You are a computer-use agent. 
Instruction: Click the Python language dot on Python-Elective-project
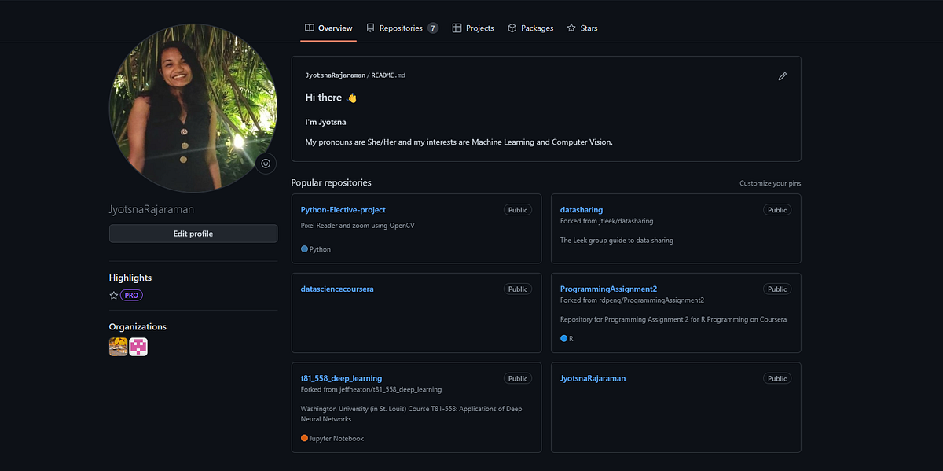[304, 248]
